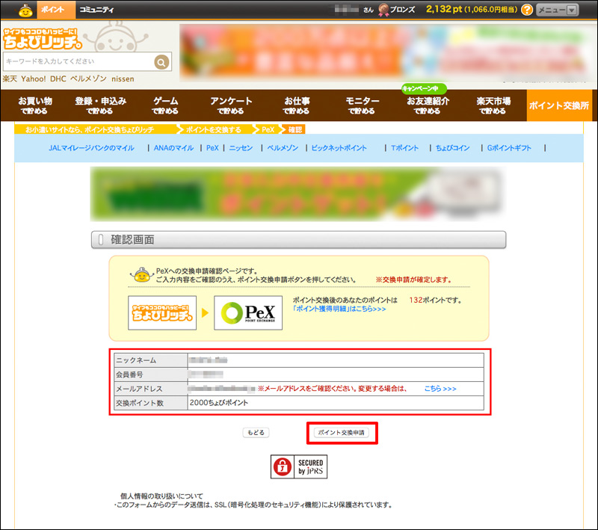Open 楽天市場で貯める menu
Viewport: 598px width, 530px height.
(x=493, y=105)
